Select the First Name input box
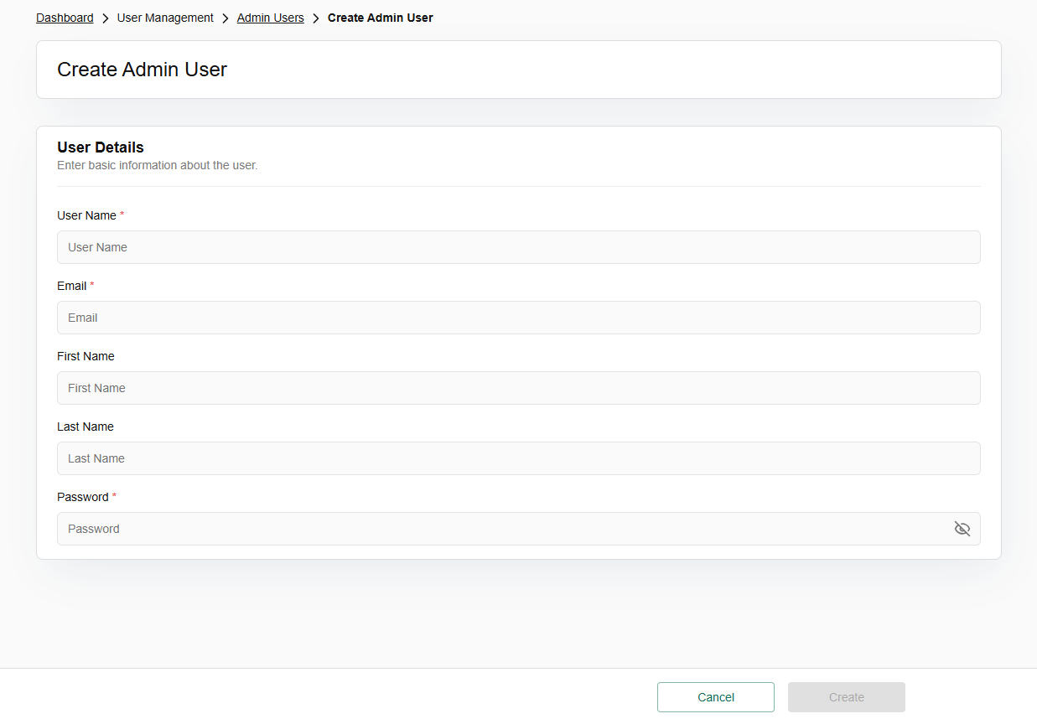The width and height of the screenshot is (1037, 724). point(518,388)
